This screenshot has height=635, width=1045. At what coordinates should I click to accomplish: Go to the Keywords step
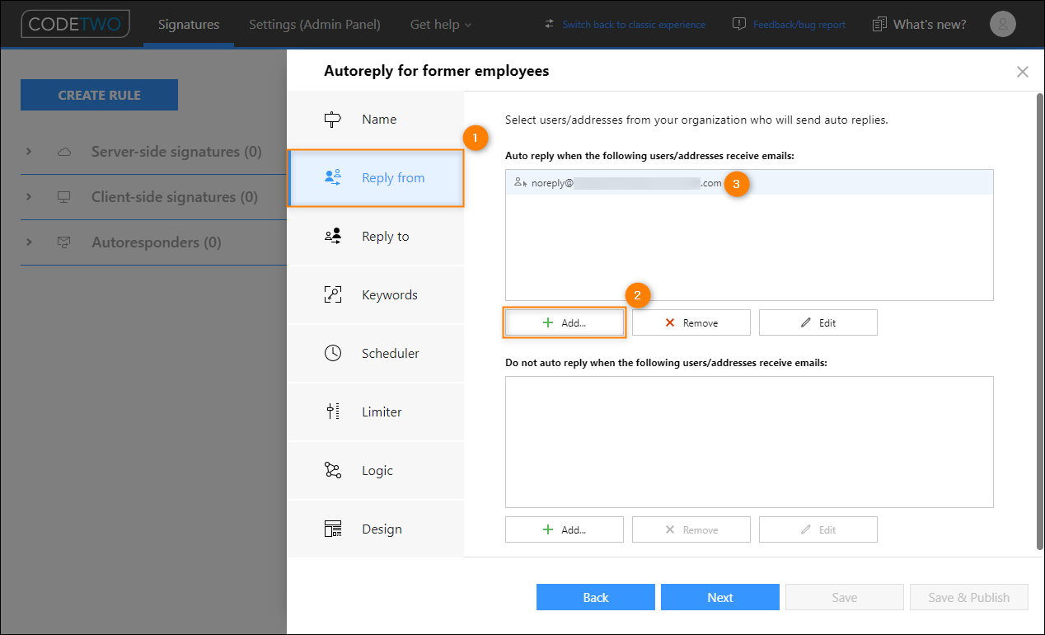(x=375, y=295)
